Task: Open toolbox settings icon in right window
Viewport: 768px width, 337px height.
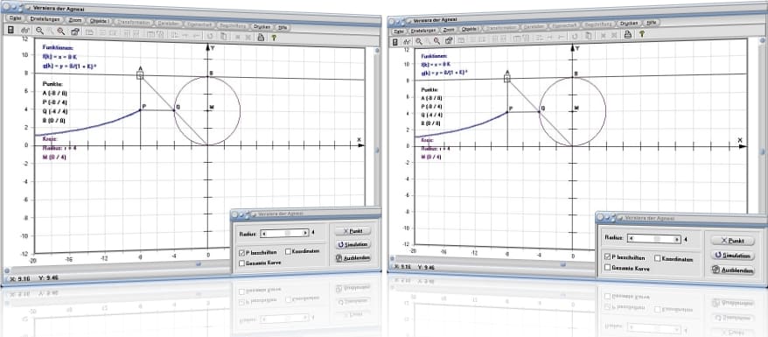Action: (x=449, y=40)
